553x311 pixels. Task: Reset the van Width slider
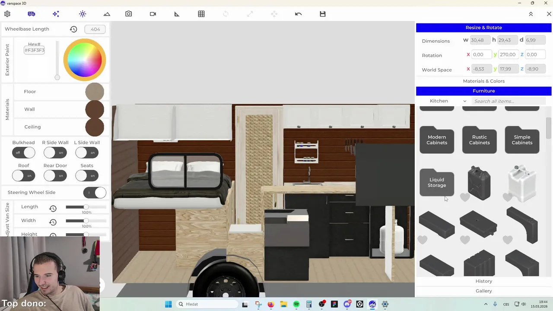pos(53,222)
